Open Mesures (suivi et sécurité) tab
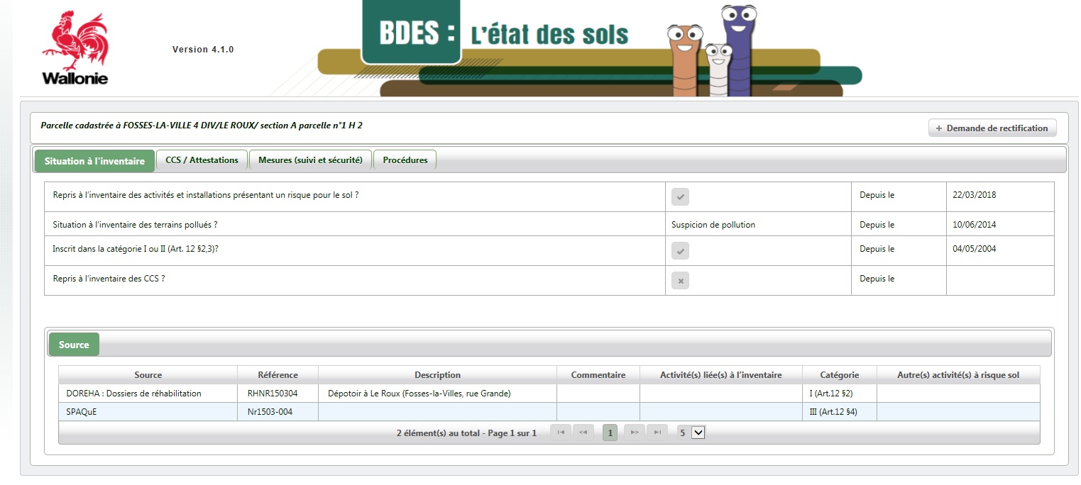The width and height of the screenshot is (1081, 485). [310, 160]
